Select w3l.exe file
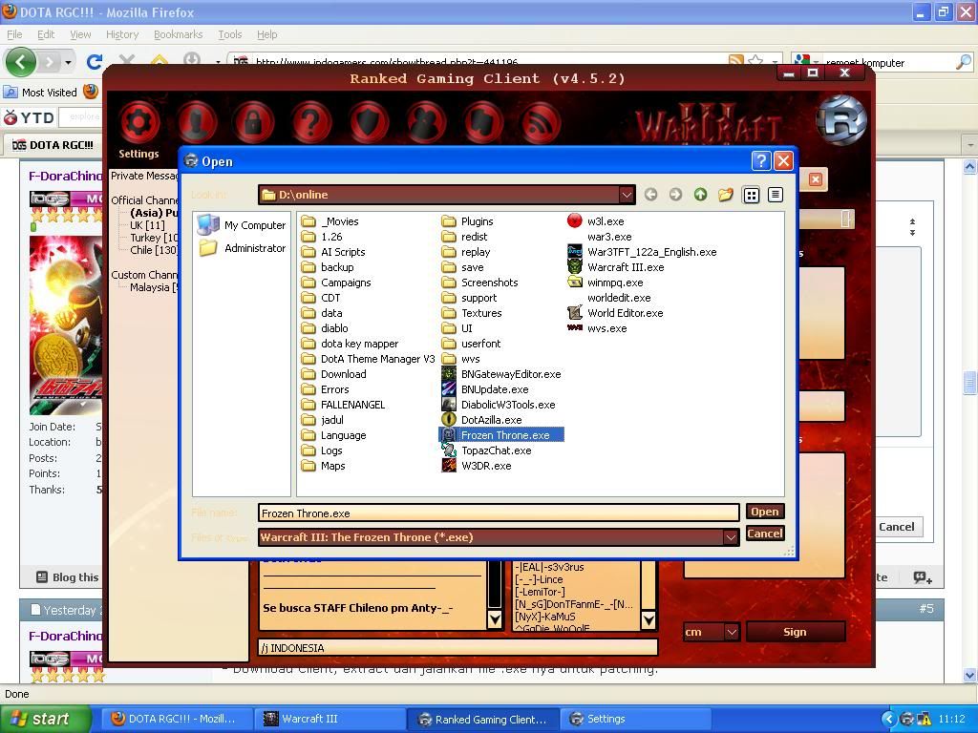This screenshot has height=733, width=978. coord(596,221)
